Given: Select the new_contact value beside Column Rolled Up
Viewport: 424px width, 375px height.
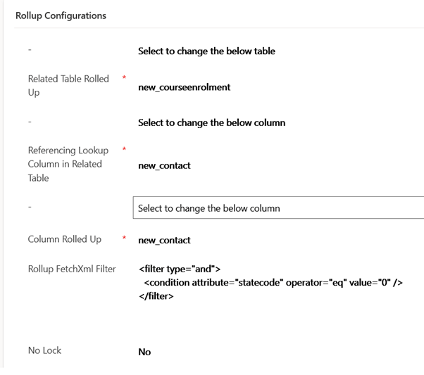Looking at the screenshot, I should click(x=164, y=241).
